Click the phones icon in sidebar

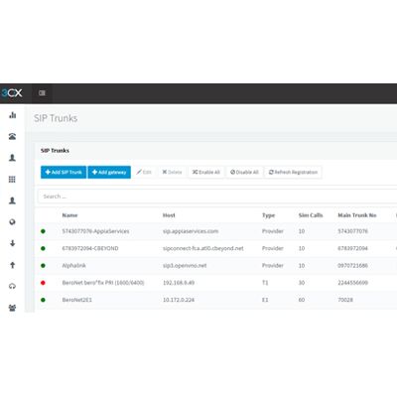tap(13, 136)
